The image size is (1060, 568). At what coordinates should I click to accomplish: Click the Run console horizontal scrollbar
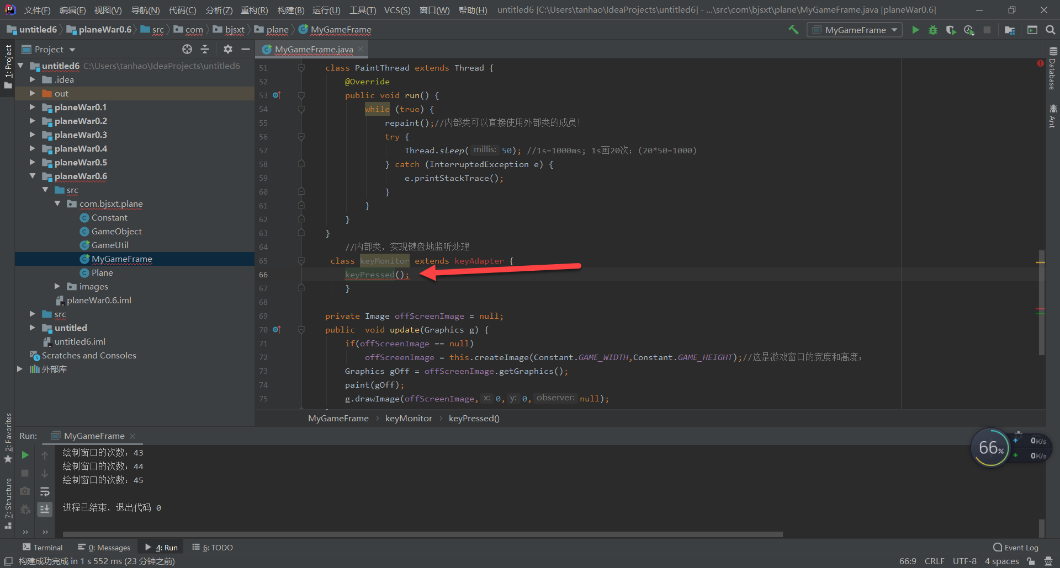point(422,534)
